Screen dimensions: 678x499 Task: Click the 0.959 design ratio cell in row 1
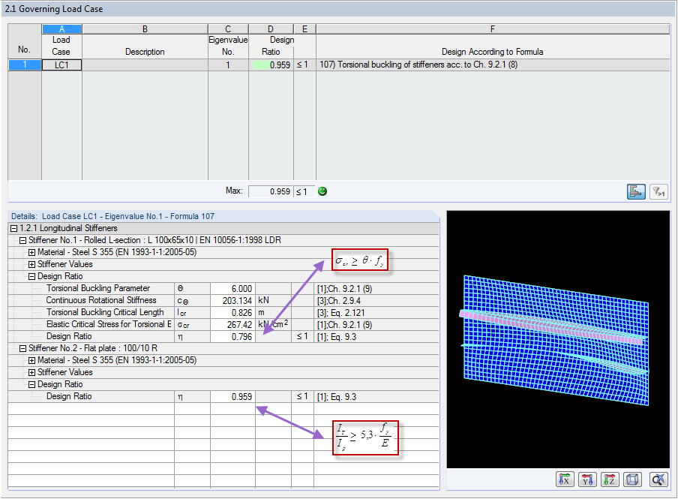coord(271,65)
